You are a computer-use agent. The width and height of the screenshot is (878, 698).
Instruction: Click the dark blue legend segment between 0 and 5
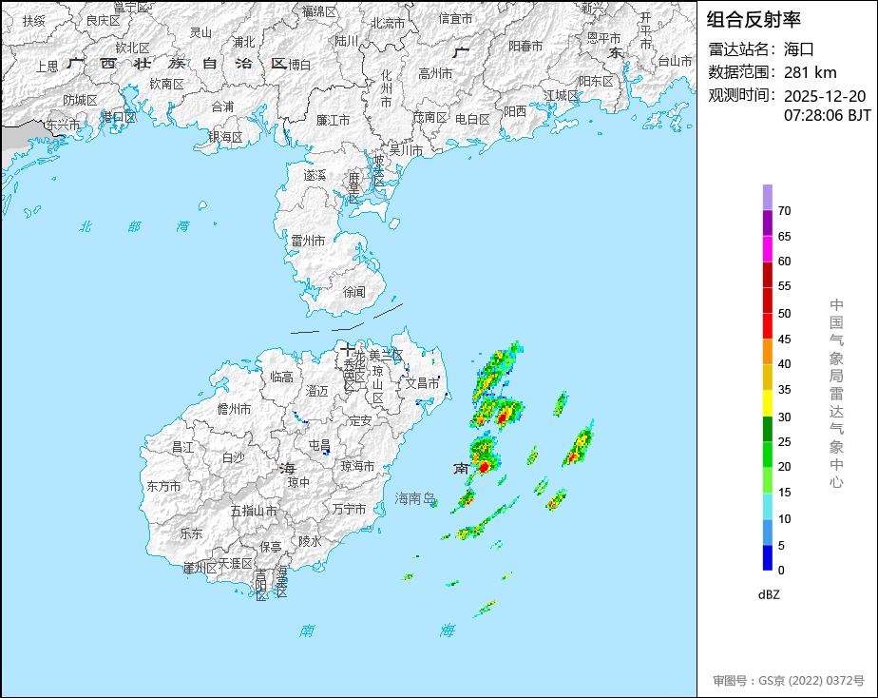pyautogui.click(x=768, y=557)
